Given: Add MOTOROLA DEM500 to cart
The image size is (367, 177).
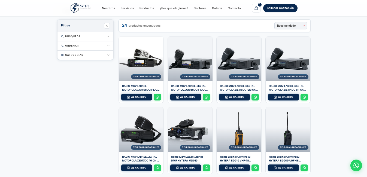Looking at the screenshot, I should click(234, 97).
